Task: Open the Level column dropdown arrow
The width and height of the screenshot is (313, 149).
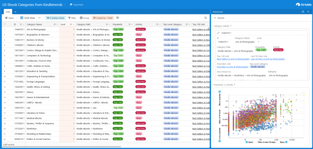Action: click(x=74, y=24)
